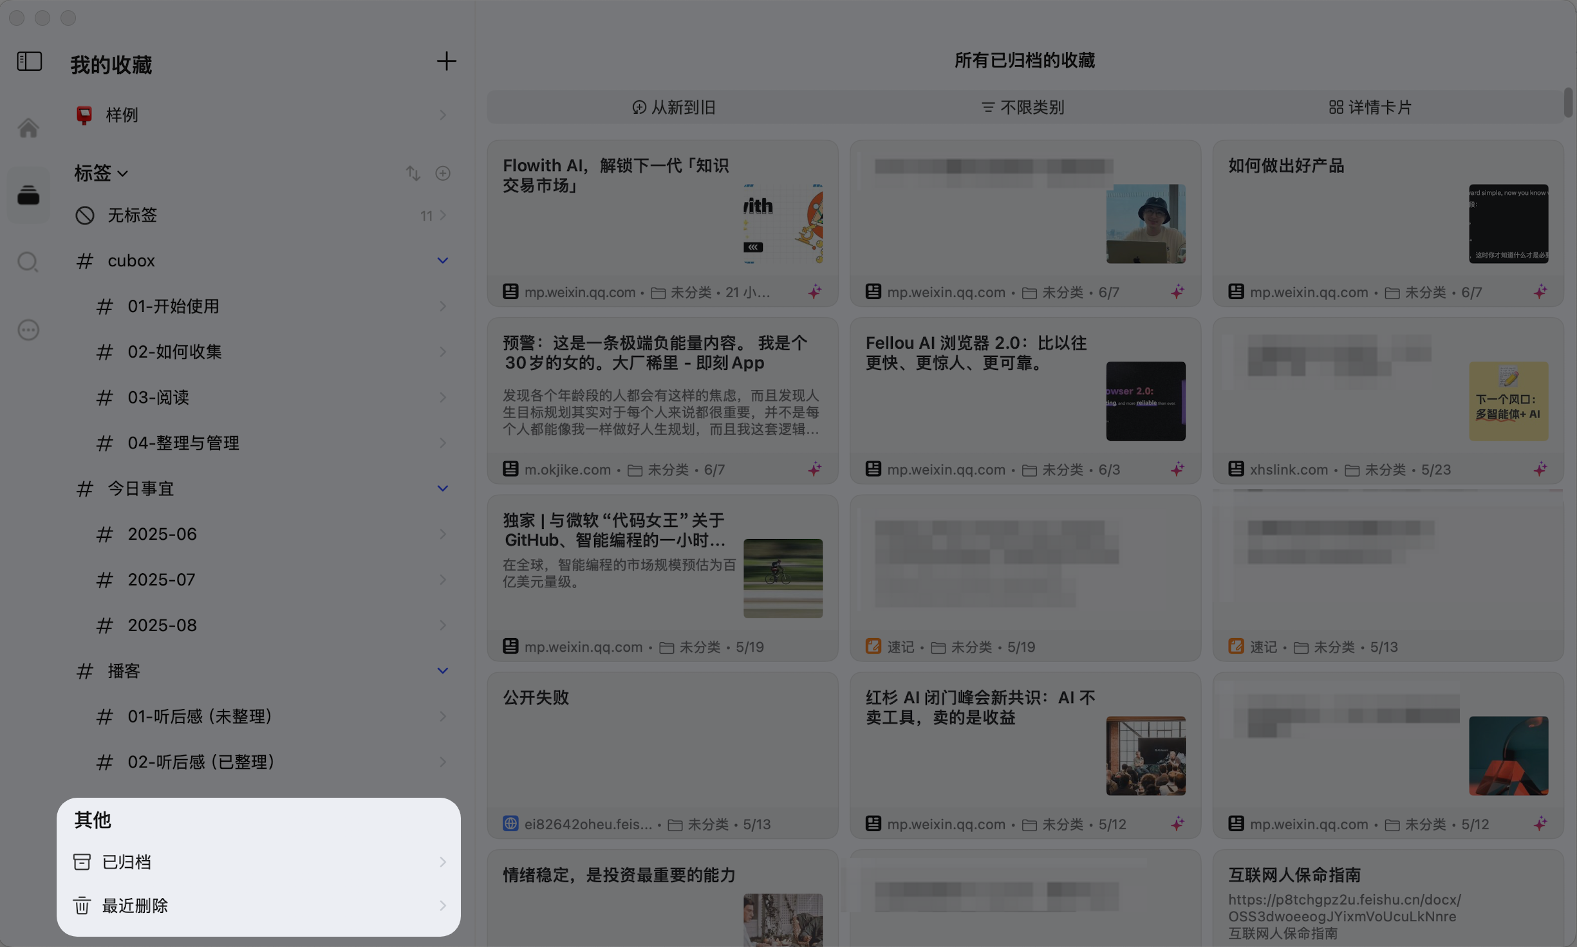Image resolution: width=1577 pixels, height=947 pixels.
Task: Go to the home view icon
Action: pyautogui.click(x=28, y=127)
